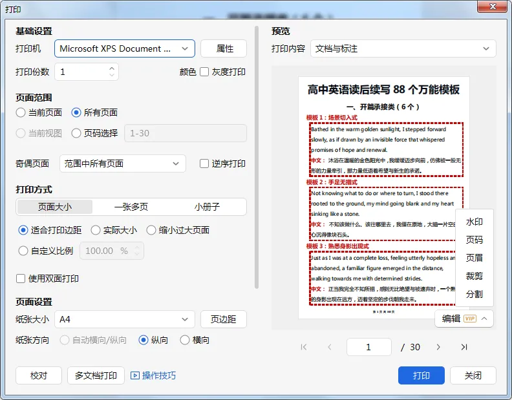This screenshot has height=400, width=512.
Task: Jump to last preview page
Action: pos(464,347)
